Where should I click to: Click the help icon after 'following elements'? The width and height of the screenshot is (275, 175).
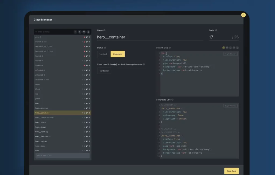144,64
